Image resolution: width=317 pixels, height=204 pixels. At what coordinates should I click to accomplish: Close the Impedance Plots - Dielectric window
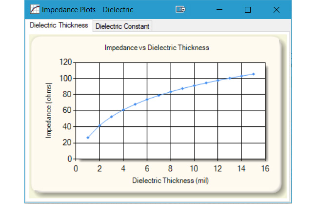click(277, 10)
